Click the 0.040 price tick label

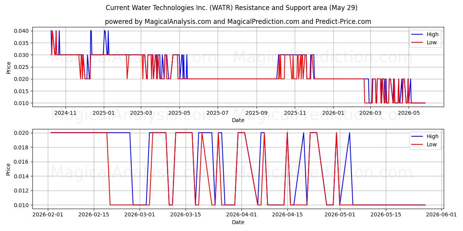(x=22, y=31)
